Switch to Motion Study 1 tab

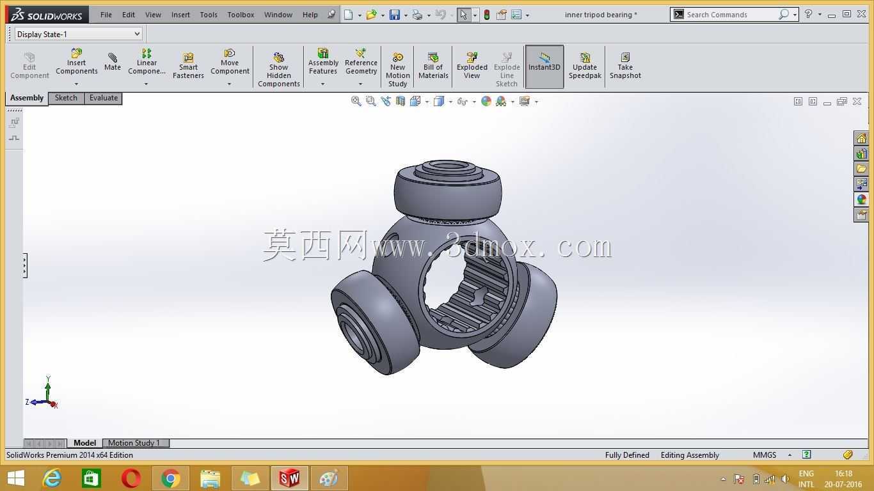click(x=134, y=443)
